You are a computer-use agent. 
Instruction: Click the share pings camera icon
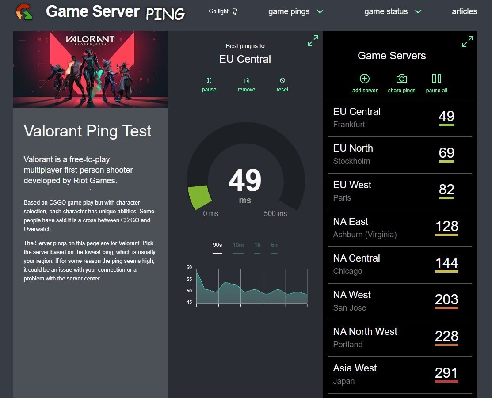pos(402,79)
